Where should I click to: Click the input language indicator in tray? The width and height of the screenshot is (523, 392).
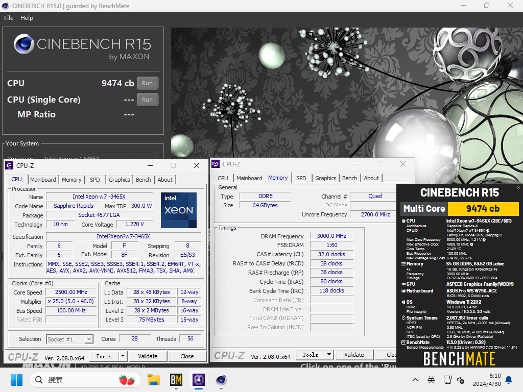coord(431,380)
